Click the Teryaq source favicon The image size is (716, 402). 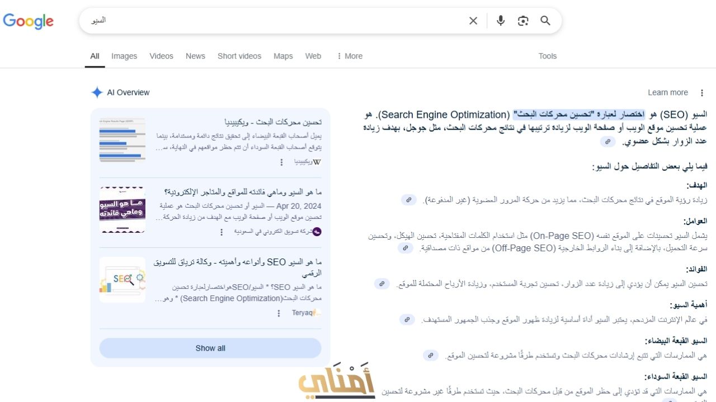[x=317, y=313]
